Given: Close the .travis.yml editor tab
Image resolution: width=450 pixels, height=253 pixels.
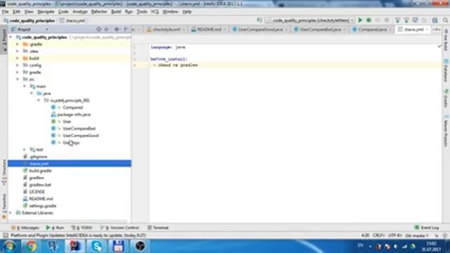Looking at the screenshot, I should coord(427,30).
